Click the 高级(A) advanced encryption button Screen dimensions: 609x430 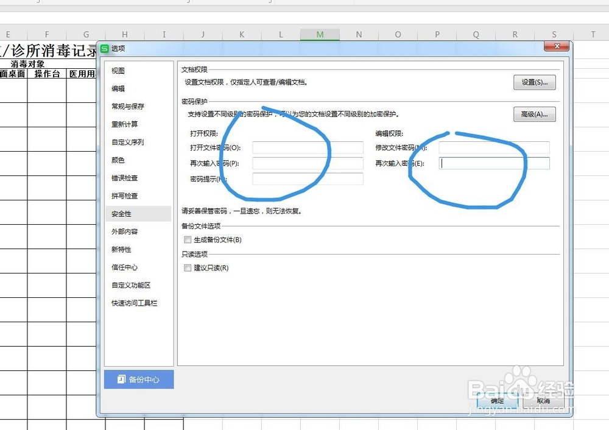[x=534, y=115]
